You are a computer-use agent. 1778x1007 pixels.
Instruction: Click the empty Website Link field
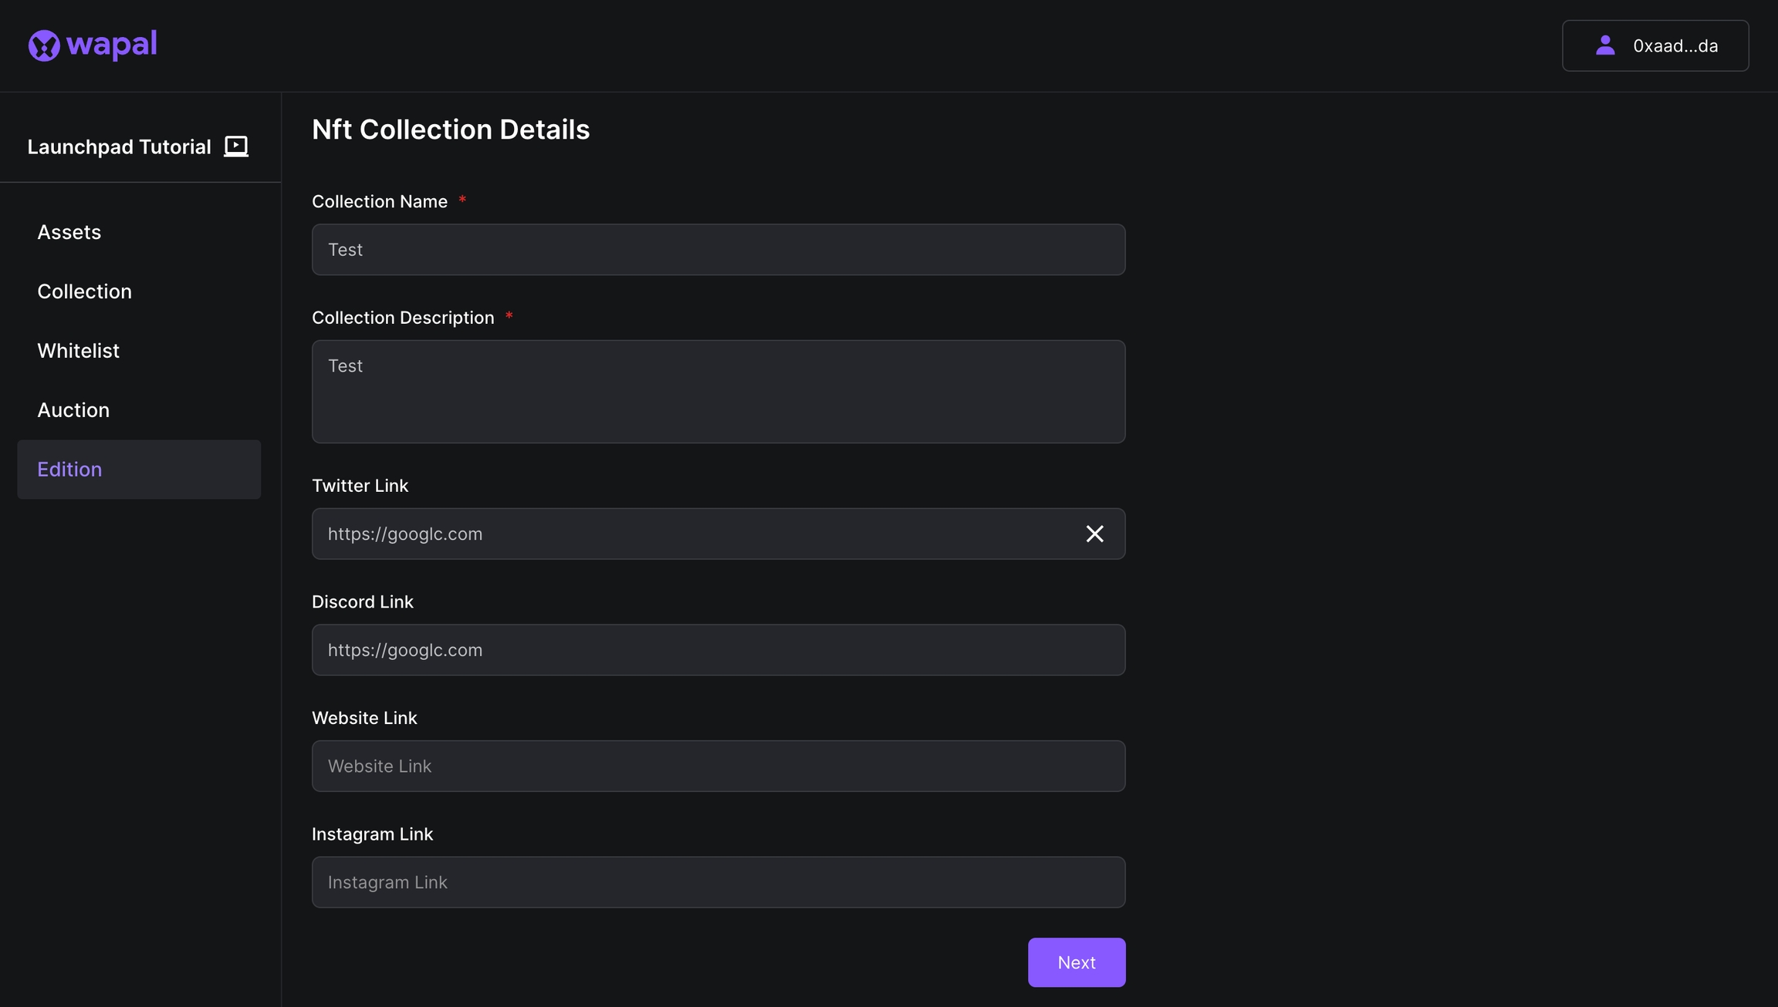coord(718,766)
